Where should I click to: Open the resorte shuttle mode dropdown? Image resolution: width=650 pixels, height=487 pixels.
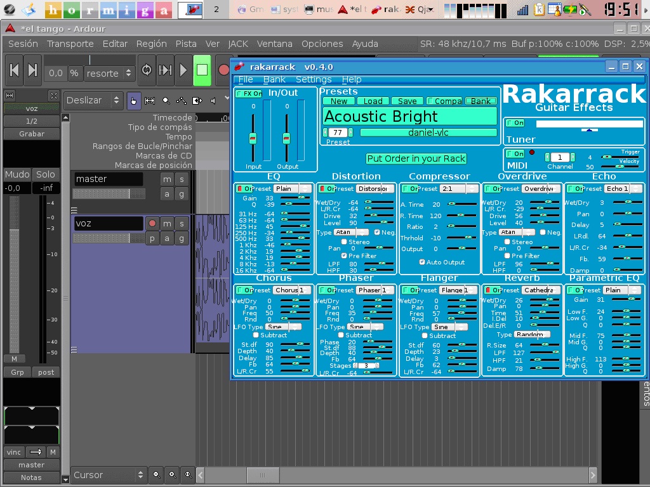(x=109, y=74)
